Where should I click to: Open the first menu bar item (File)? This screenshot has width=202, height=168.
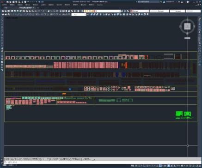pyautogui.click(x=4, y=5)
